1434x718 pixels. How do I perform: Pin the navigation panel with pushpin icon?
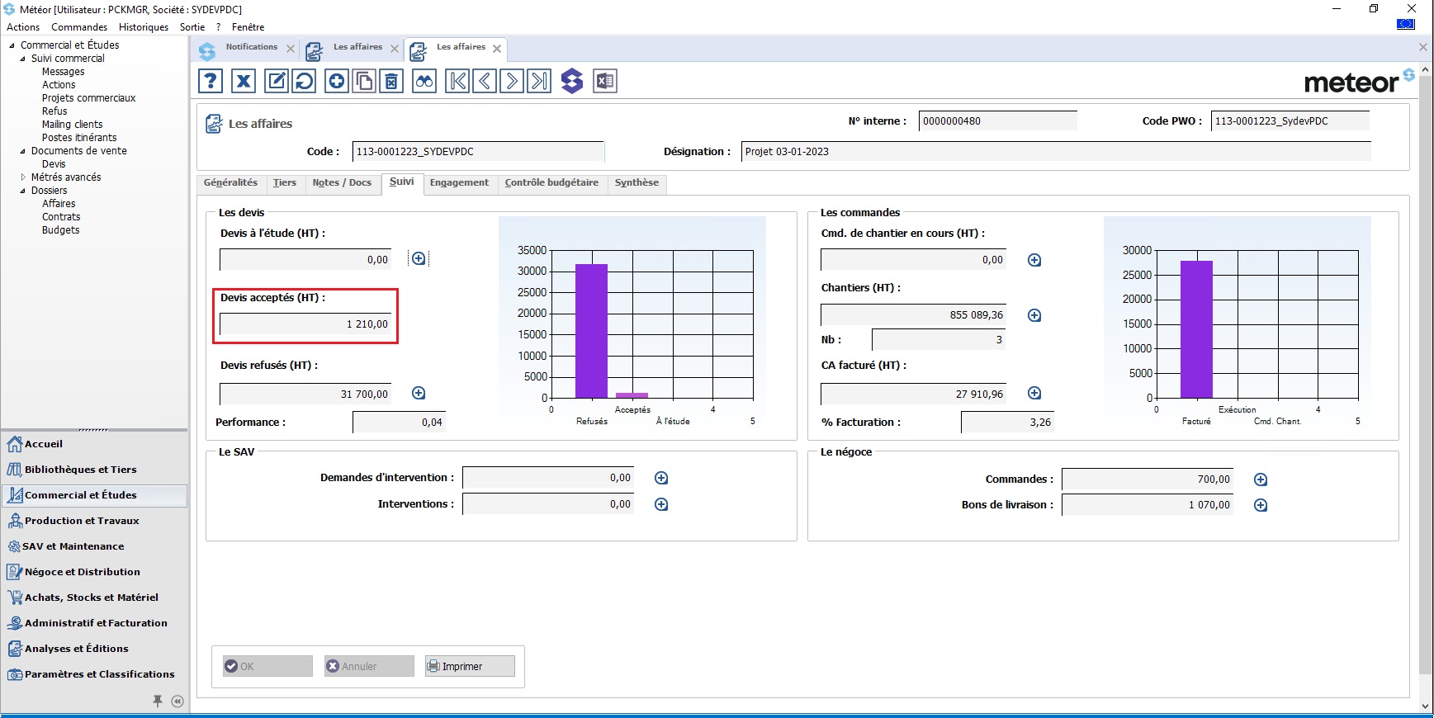(158, 701)
